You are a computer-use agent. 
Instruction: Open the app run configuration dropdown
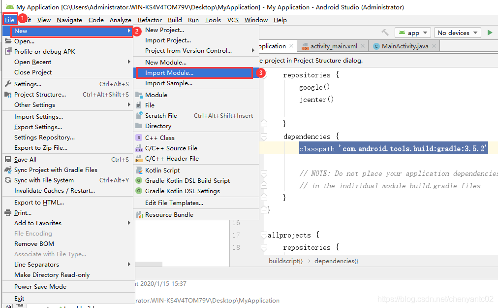click(412, 33)
